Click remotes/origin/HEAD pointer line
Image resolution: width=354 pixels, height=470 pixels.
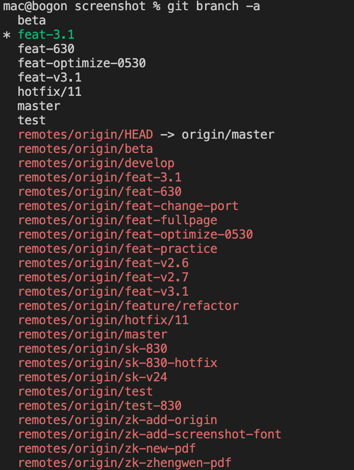click(146, 135)
